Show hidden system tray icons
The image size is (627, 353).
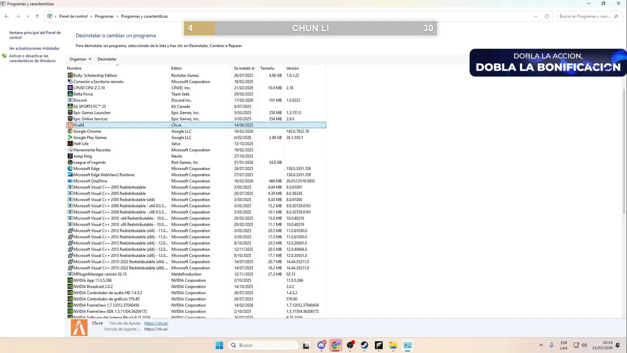tap(541, 345)
